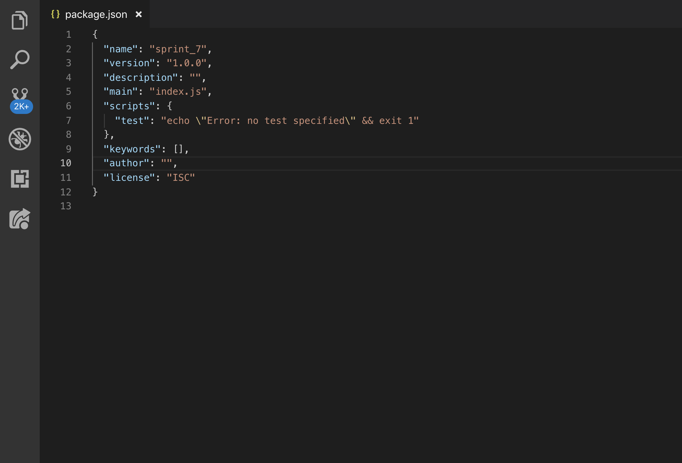Click the JSON braces file icon

(55, 14)
